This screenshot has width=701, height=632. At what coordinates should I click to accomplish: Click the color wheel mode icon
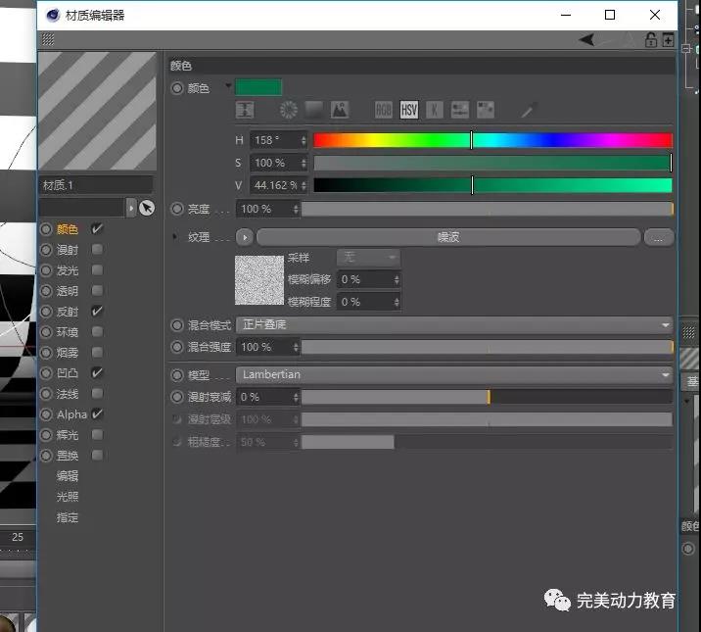click(x=289, y=110)
